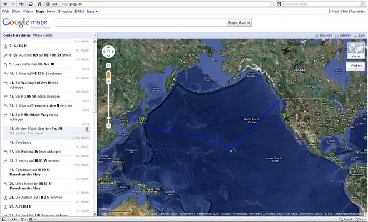Collapse the directions side panel

point(95,35)
